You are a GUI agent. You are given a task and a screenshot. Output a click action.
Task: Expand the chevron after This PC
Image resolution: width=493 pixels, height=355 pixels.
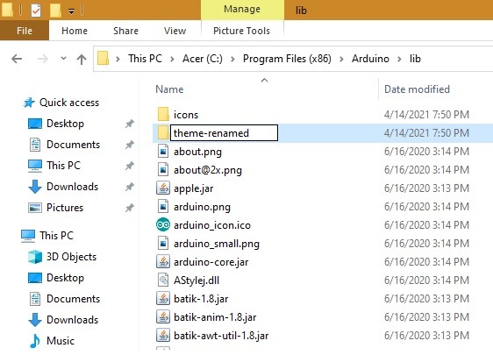pyautogui.click(x=172, y=59)
